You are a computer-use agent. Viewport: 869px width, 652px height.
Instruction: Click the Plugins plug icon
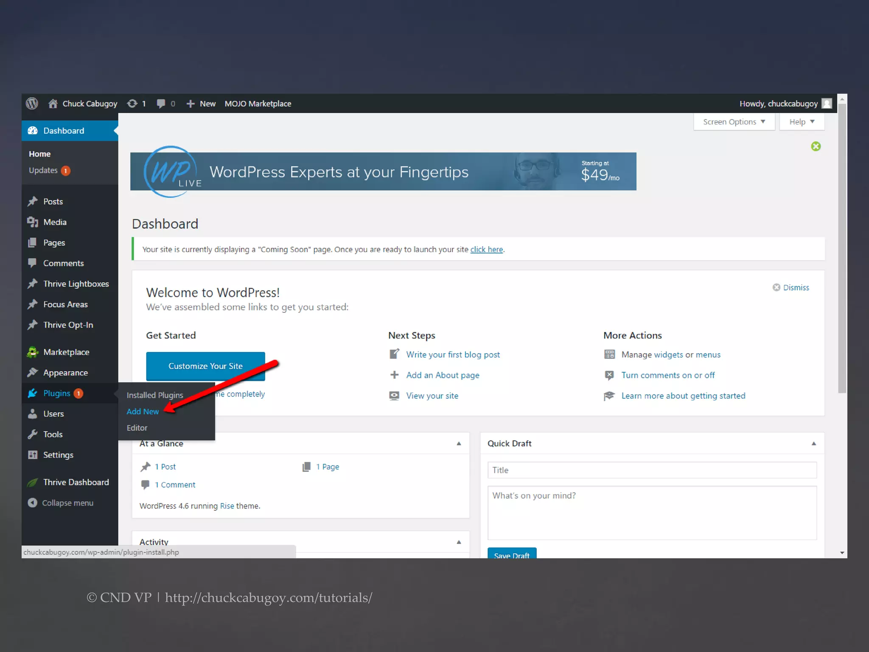[x=33, y=393]
